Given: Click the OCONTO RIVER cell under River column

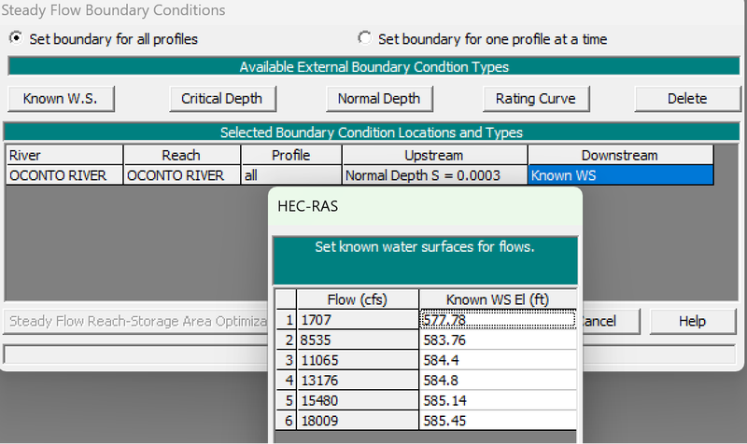Looking at the screenshot, I should pyautogui.click(x=64, y=174).
